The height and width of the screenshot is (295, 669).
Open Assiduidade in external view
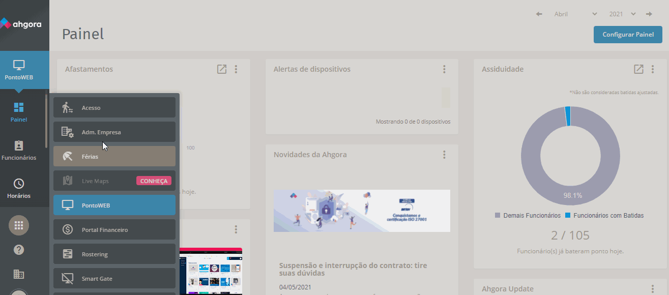pos(638,69)
